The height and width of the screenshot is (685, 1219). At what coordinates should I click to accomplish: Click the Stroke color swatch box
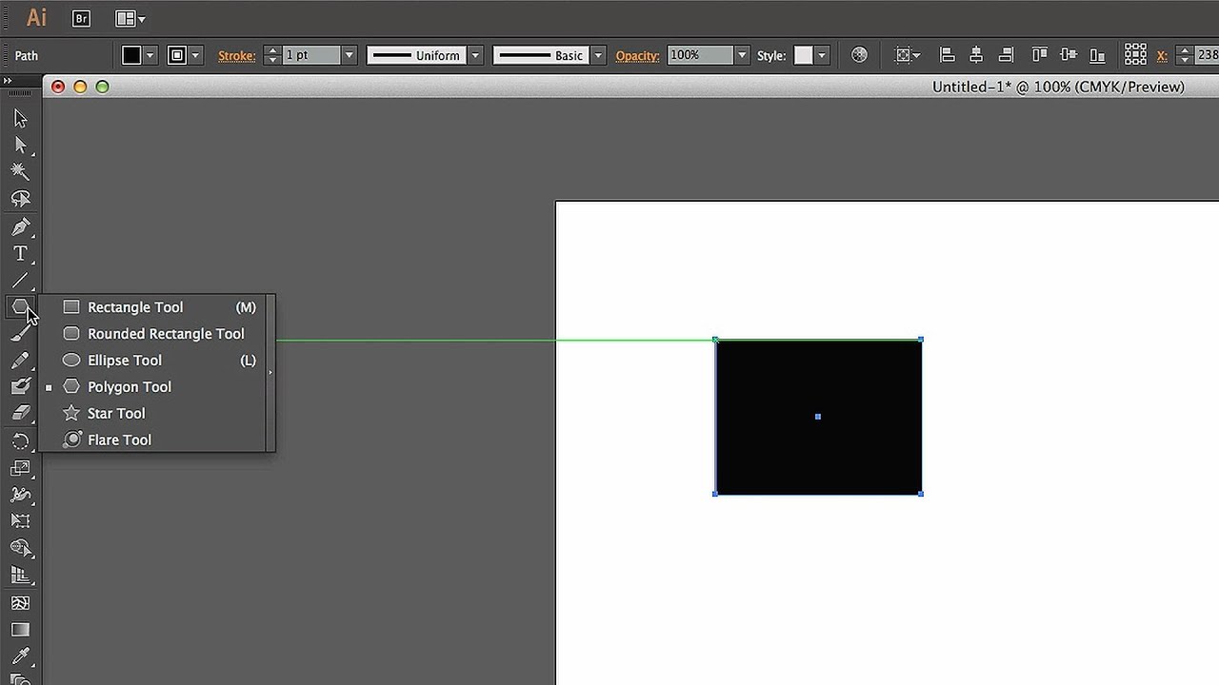click(177, 55)
